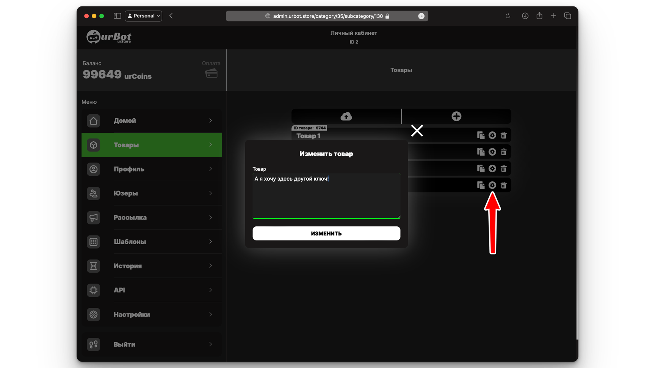Click the trash icon for Товар 1
This screenshot has width=655, height=368.
(x=503, y=135)
